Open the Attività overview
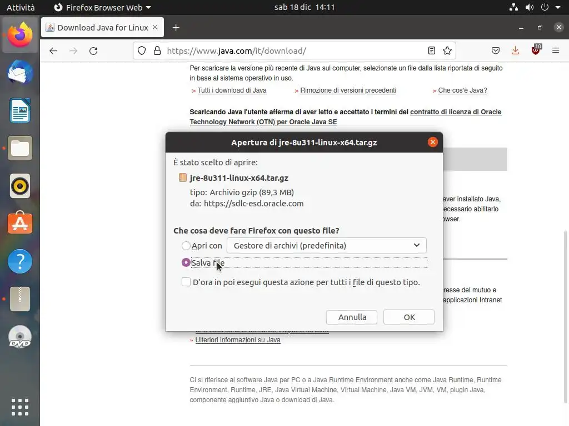 click(x=21, y=7)
